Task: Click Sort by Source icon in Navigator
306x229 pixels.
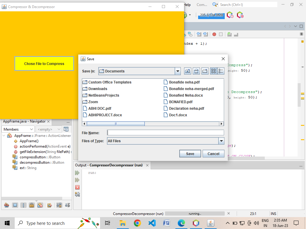Action: (68, 205)
